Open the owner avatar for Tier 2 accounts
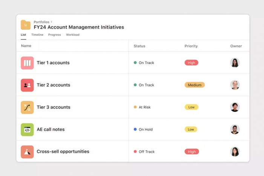The width and height of the screenshot is (264, 176). pos(235,85)
